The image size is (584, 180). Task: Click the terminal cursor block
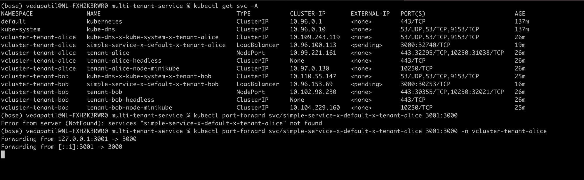(3, 154)
